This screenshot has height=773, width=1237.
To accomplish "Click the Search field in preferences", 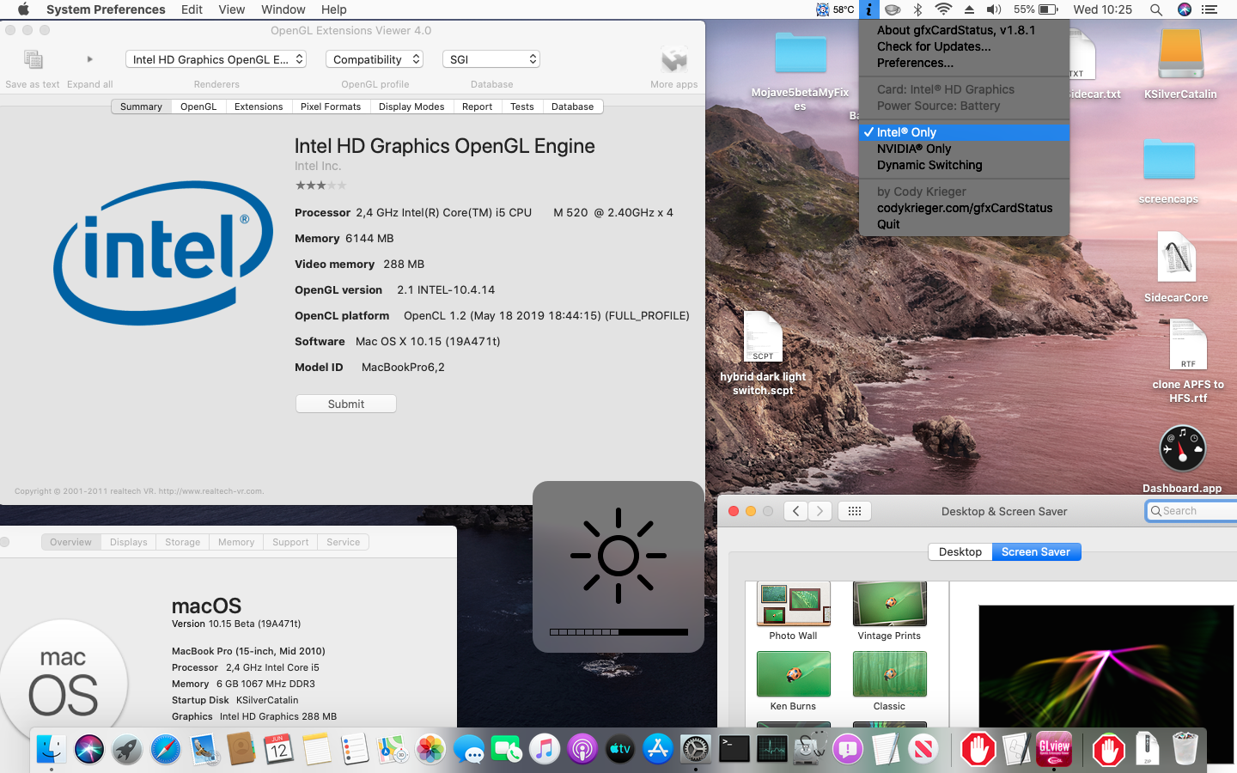I will tap(1192, 511).
